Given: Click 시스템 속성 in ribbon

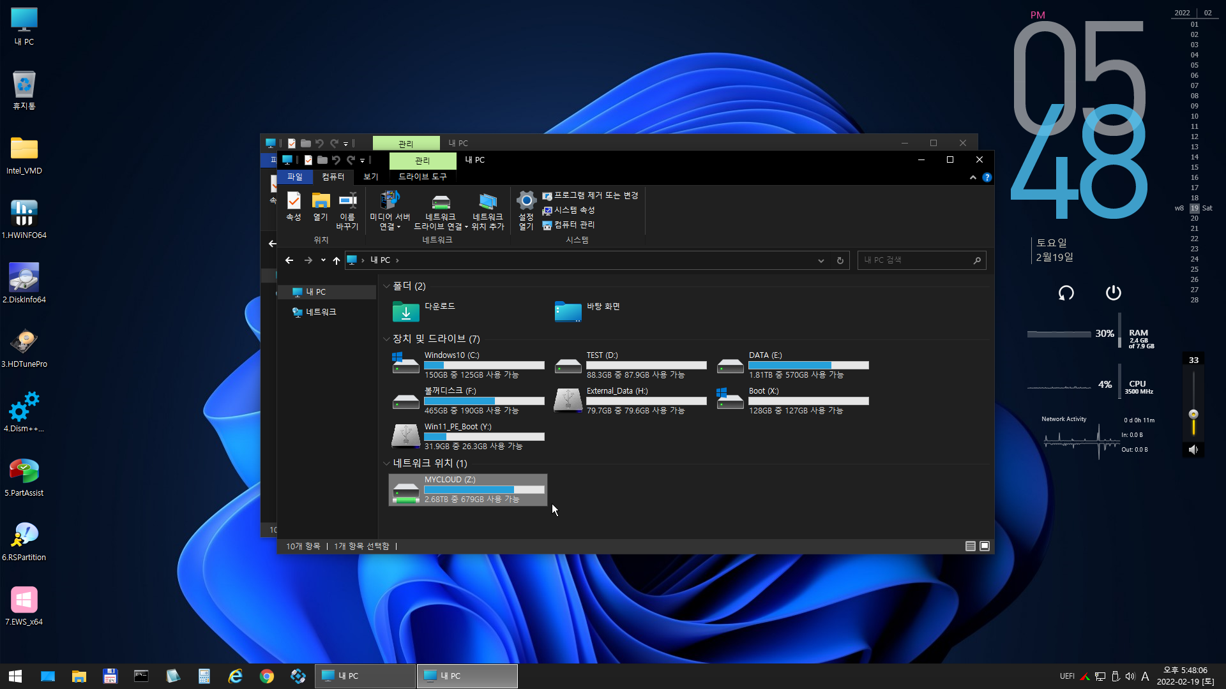Looking at the screenshot, I should [x=568, y=210].
